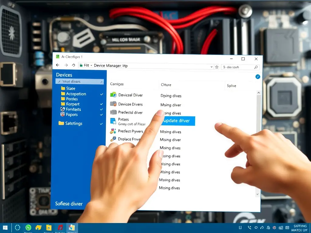Click the State folder icon
Viewport: 311px width, 233px height.
(x=63, y=88)
